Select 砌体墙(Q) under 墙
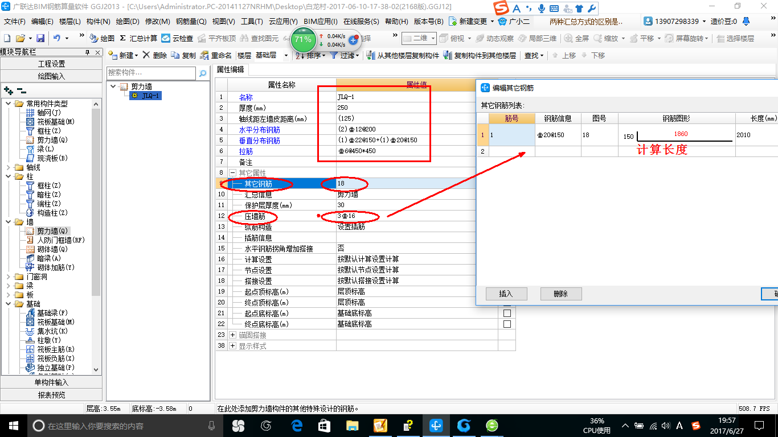Image resolution: width=778 pixels, height=437 pixels. point(47,249)
